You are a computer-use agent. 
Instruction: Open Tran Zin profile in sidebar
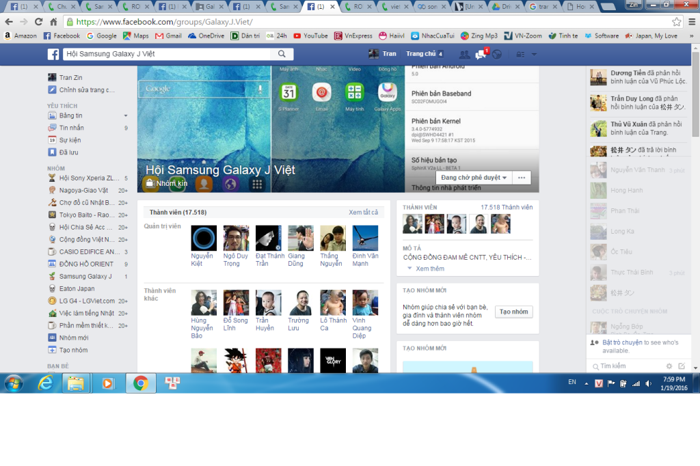65,77
